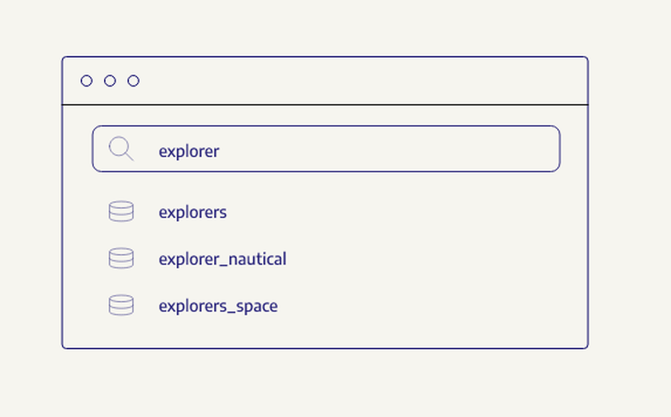This screenshot has width=671, height=417.
Task: Click the explorer query text in search box
Action: point(189,151)
